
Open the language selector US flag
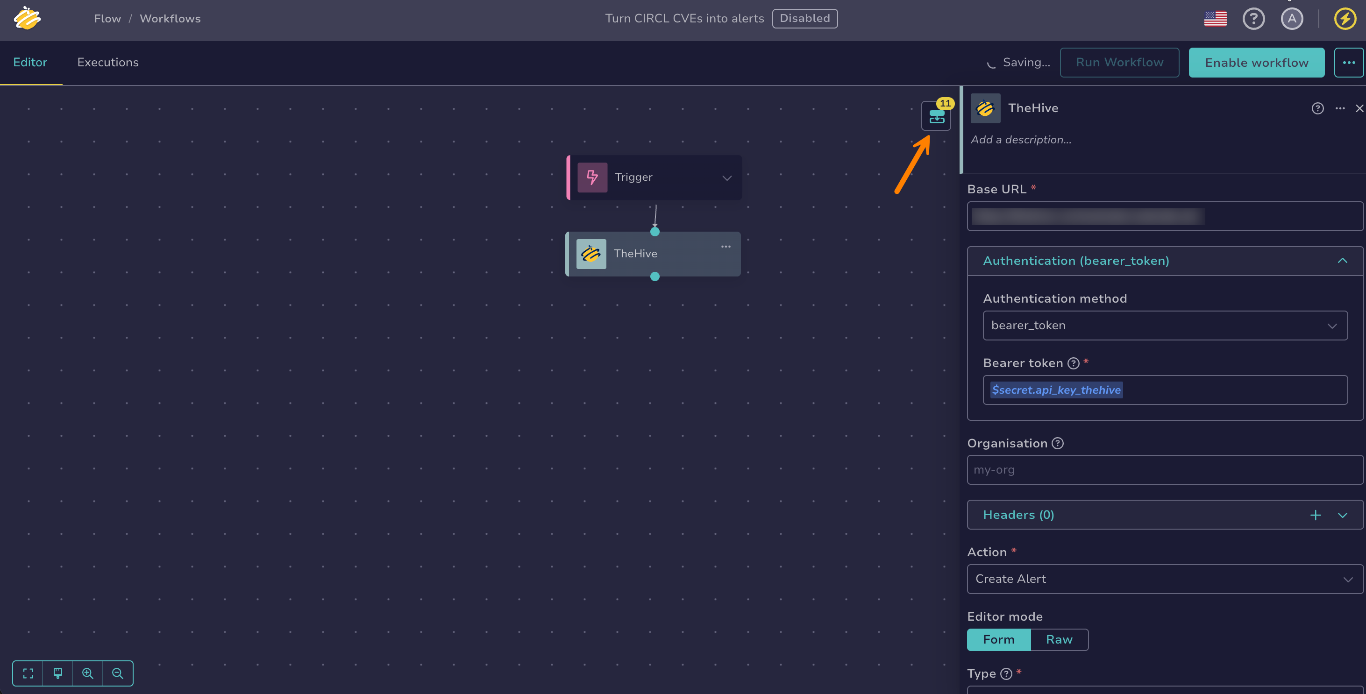tap(1215, 19)
